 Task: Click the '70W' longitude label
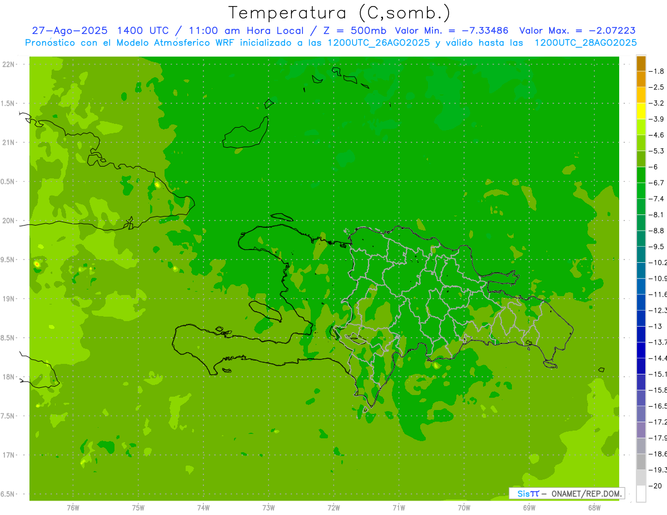pos(464,507)
